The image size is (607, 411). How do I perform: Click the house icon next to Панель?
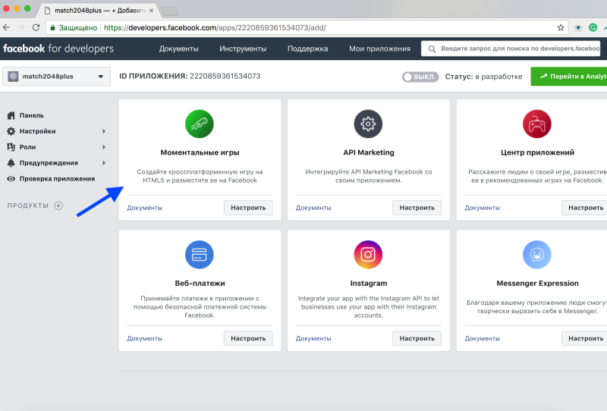click(11, 115)
